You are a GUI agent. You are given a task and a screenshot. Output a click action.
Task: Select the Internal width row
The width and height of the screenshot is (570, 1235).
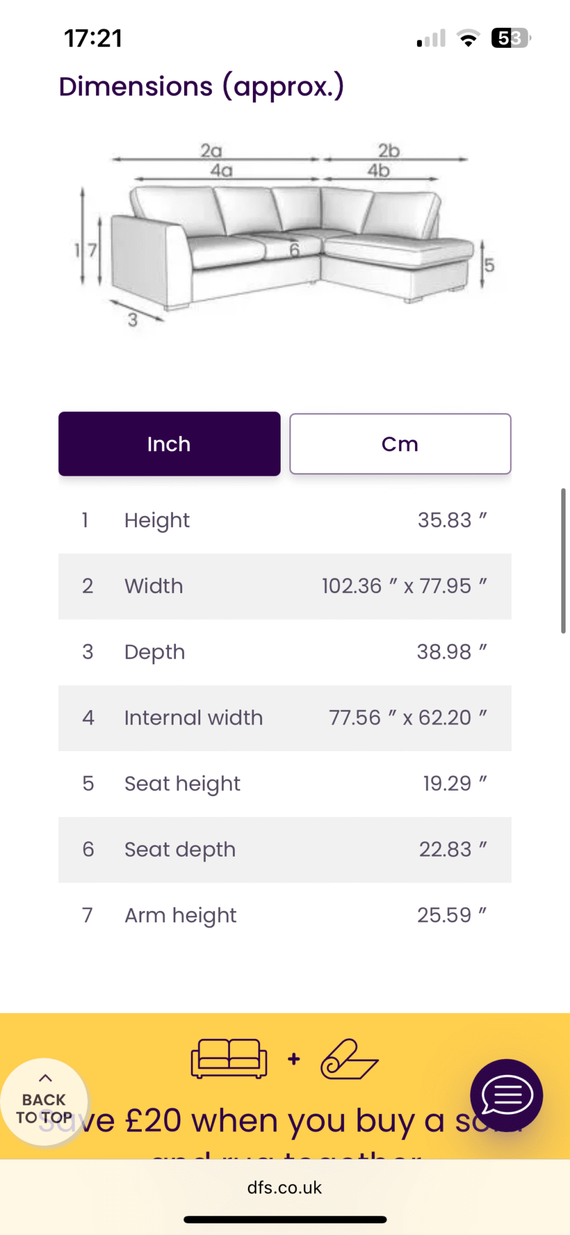[x=285, y=718]
